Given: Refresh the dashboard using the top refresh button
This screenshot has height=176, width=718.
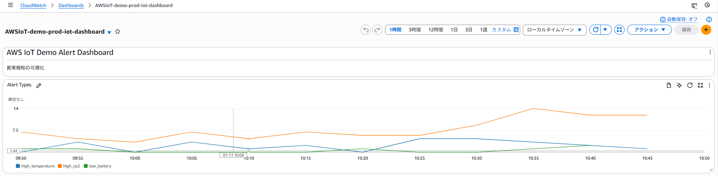Looking at the screenshot, I should (x=595, y=30).
